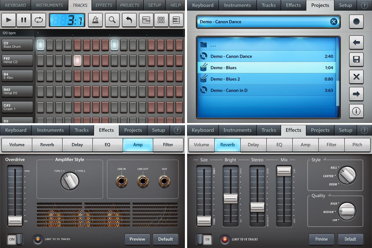This screenshot has height=248, width=372.
Task: Clear the project name with the blue X
Action: (x=334, y=22)
